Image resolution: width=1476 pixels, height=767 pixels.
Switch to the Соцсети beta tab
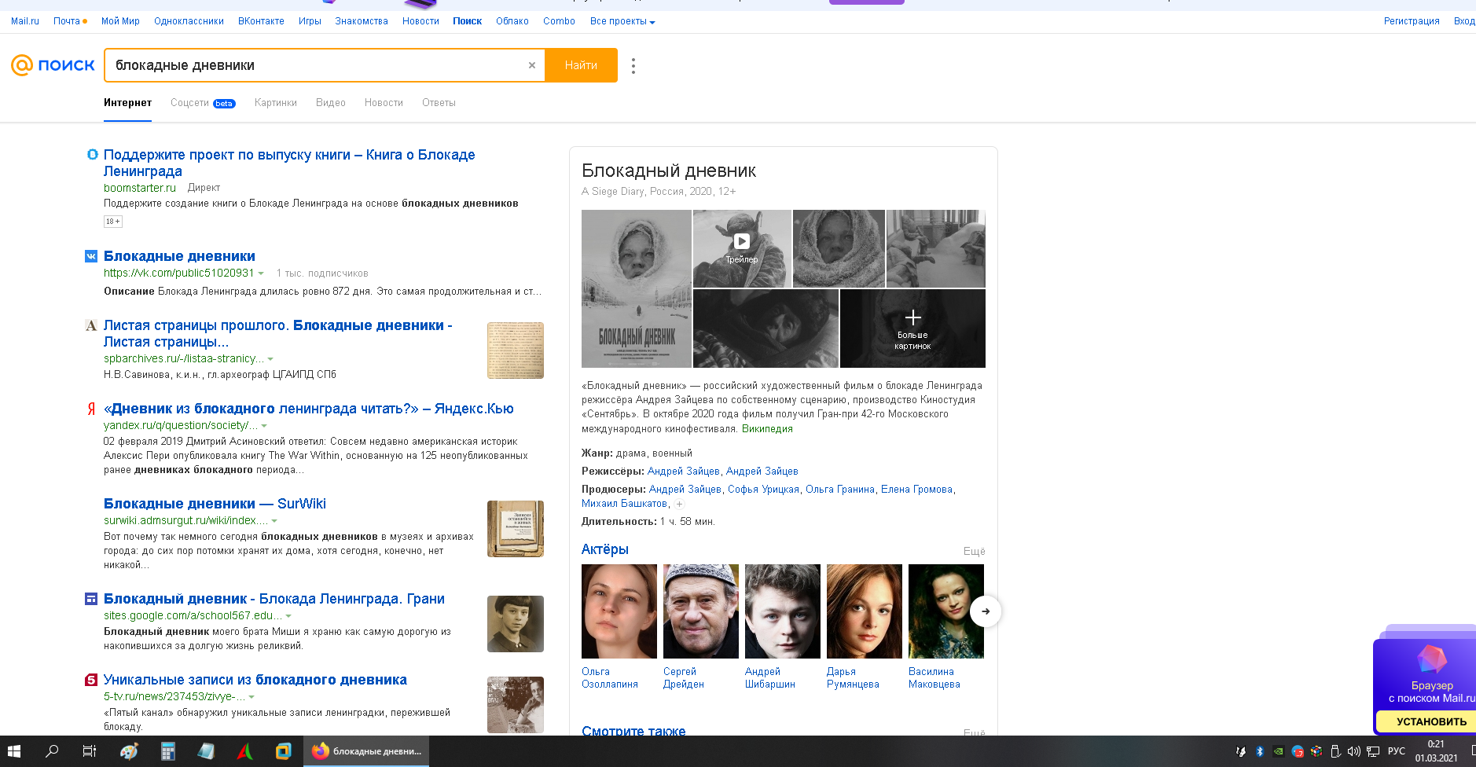(x=203, y=103)
